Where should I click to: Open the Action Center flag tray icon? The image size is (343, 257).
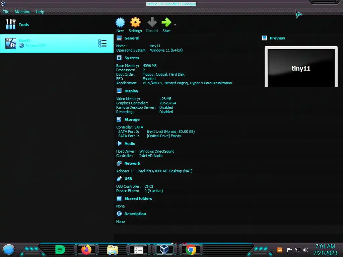[290, 250]
